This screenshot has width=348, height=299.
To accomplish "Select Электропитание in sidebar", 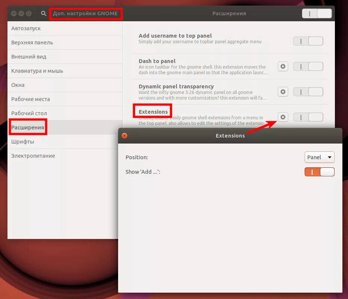I will pos(63,156).
